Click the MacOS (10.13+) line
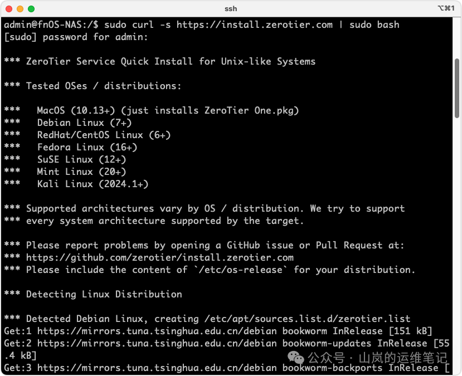This screenshot has width=462, height=376. pos(168,110)
